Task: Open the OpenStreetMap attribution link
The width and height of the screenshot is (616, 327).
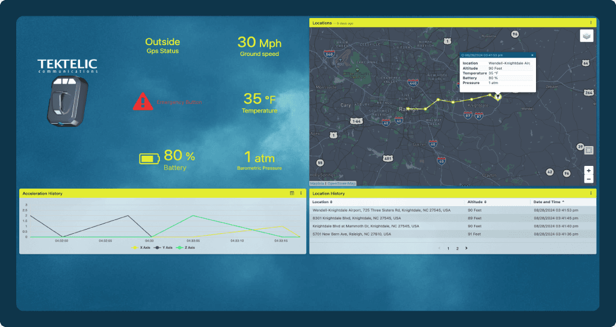Action: (342, 183)
